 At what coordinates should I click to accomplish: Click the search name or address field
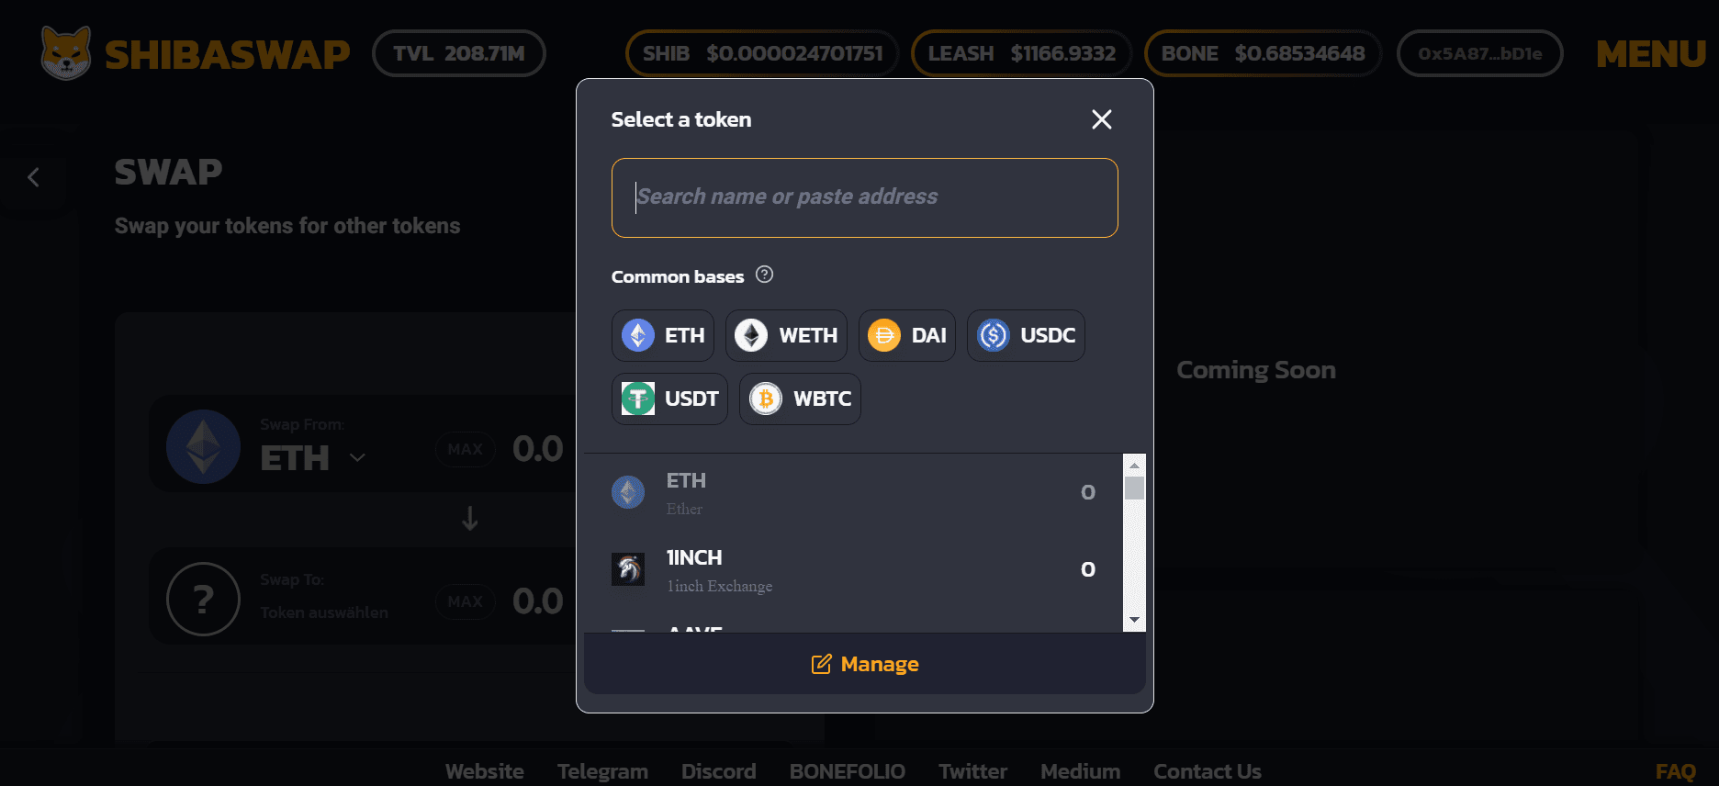(x=864, y=197)
